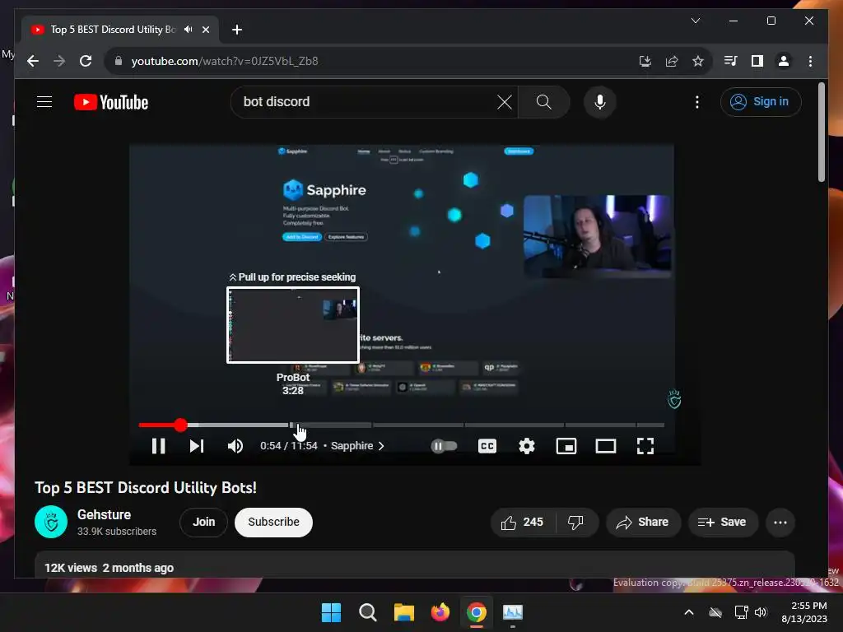Open Chrome side panel
The width and height of the screenshot is (843, 632).
pos(757,61)
